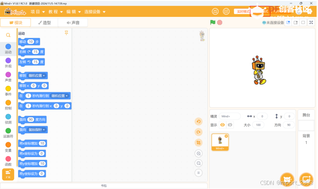Expand 随机位置 dropdown in the 移到 block

37,76
